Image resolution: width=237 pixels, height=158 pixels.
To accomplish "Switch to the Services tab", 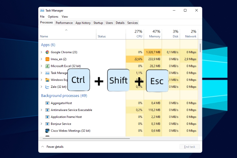I will [132, 23].
